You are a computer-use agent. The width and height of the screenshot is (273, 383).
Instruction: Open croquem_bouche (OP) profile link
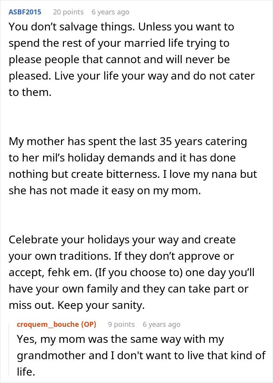point(57,324)
